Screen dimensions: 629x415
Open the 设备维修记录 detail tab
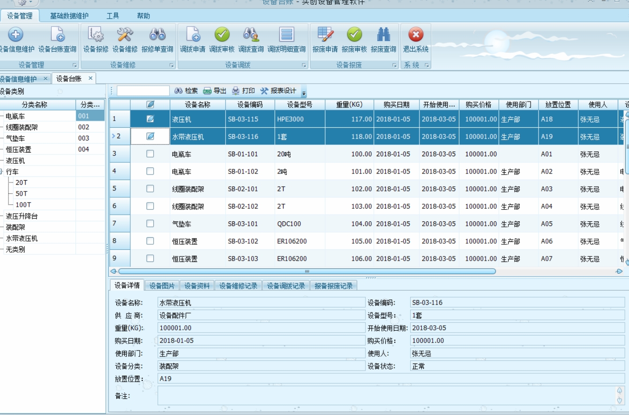coord(239,285)
